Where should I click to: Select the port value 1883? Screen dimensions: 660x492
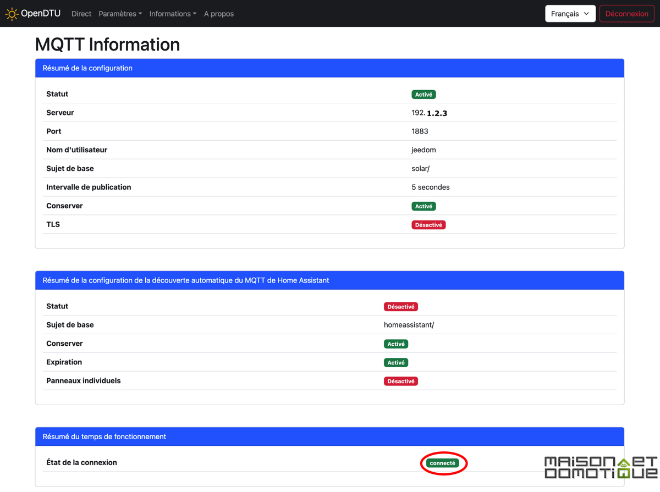pyautogui.click(x=420, y=131)
